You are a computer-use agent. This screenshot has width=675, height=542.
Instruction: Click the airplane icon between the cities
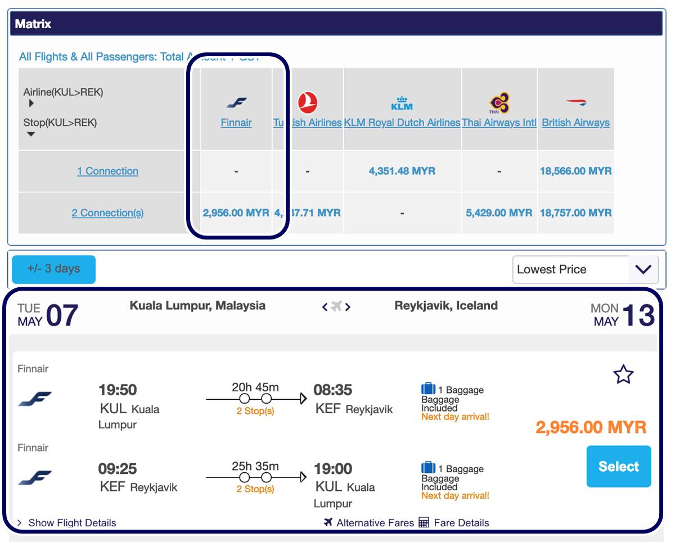(336, 306)
